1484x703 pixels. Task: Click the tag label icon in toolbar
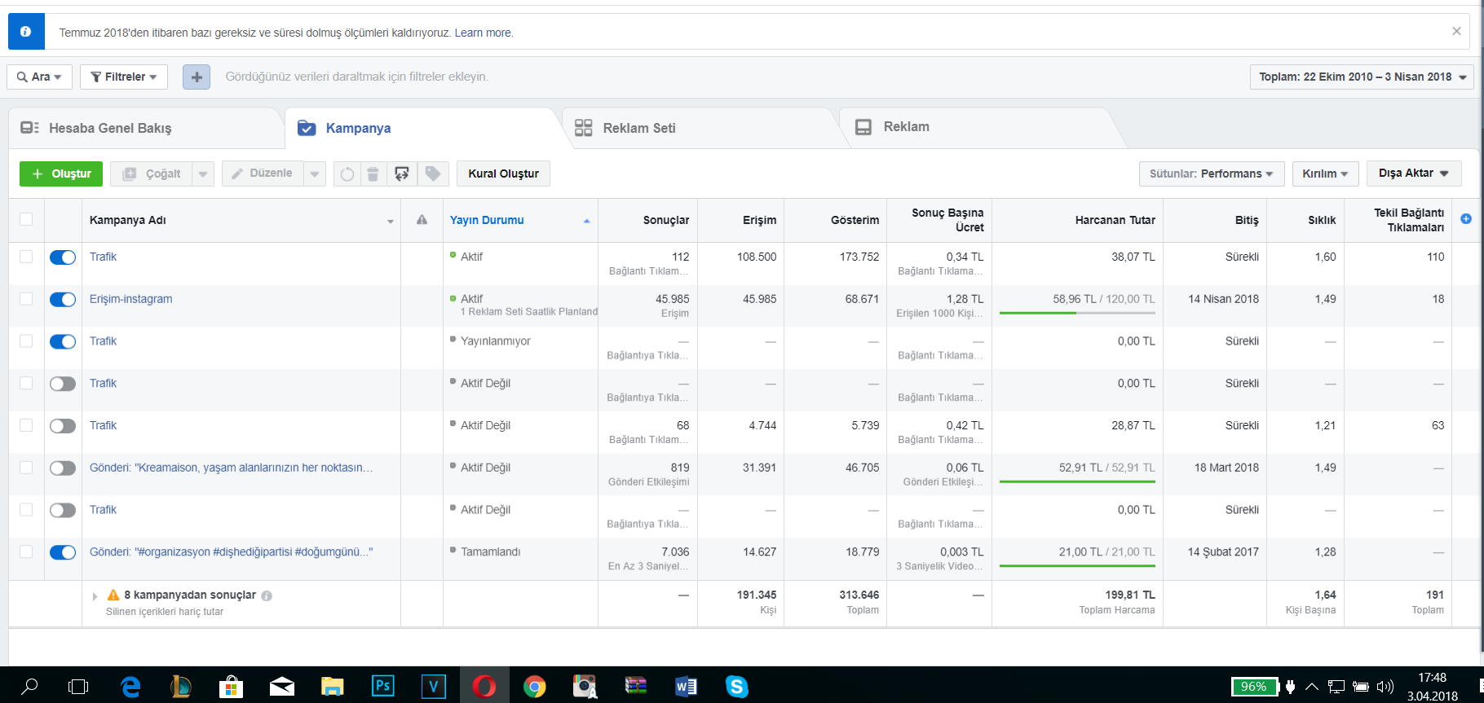tap(433, 174)
